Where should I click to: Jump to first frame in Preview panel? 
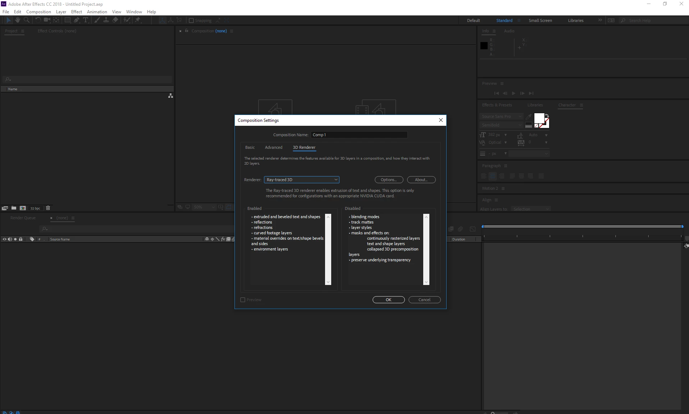click(497, 93)
